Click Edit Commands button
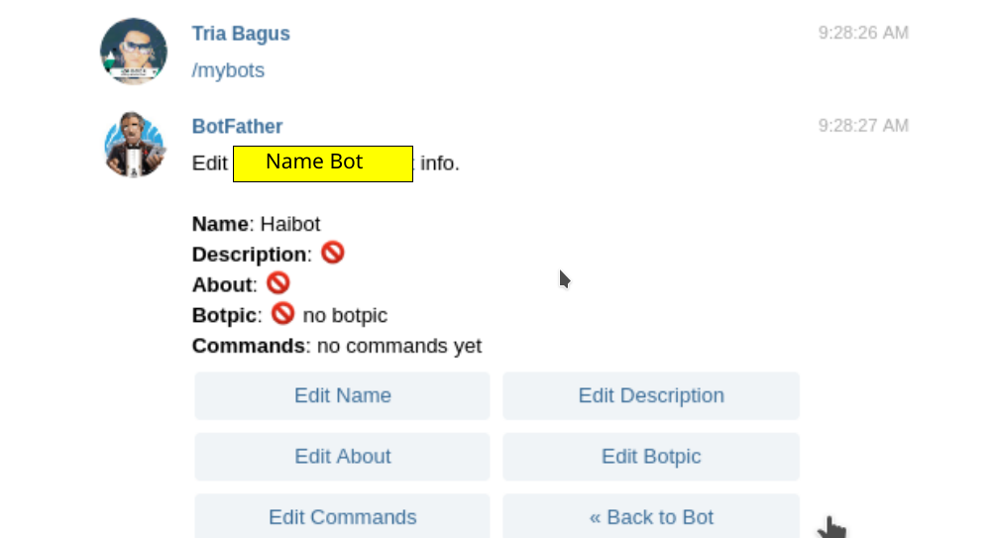The height and width of the screenshot is (538, 995). (342, 517)
